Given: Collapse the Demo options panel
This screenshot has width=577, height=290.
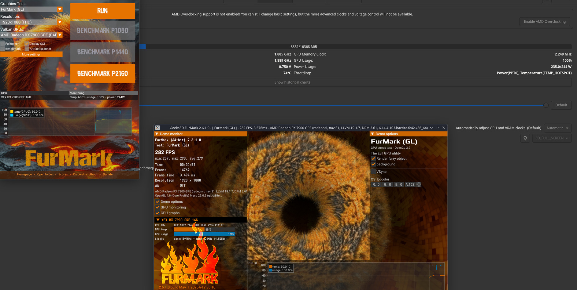Looking at the screenshot, I should pyautogui.click(x=372, y=134).
